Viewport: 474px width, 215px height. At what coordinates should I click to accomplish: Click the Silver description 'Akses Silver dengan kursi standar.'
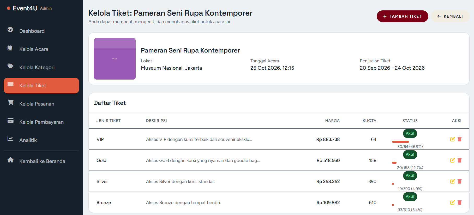click(181, 181)
